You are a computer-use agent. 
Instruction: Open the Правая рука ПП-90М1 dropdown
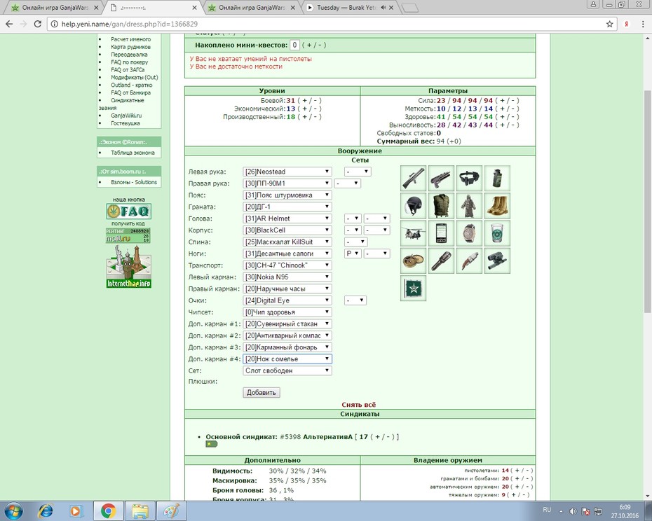point(287,183)
